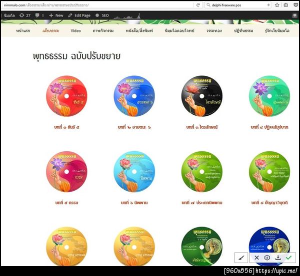
Task: Click the stats sparkline graph in admin bar
Action: [x=127, y=16]
